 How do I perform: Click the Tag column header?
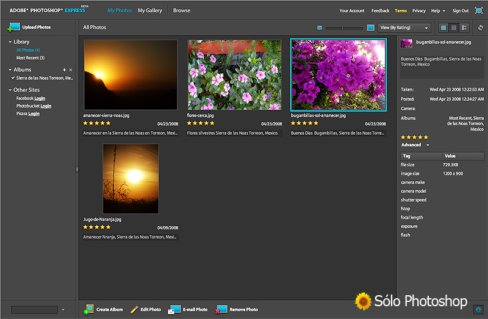pos(421,156)
